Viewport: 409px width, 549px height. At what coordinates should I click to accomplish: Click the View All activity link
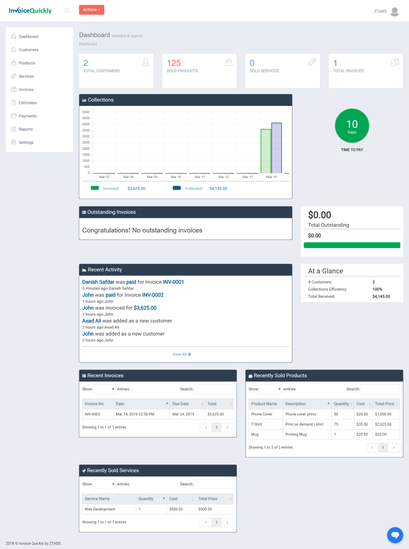[x=181, y=354]
